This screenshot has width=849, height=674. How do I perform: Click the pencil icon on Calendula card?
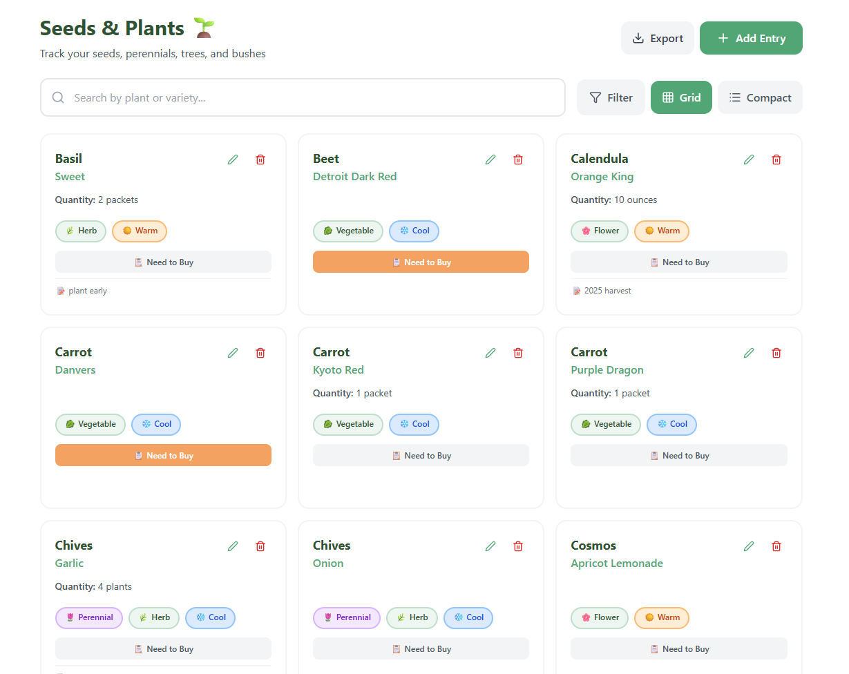point(749,160)
